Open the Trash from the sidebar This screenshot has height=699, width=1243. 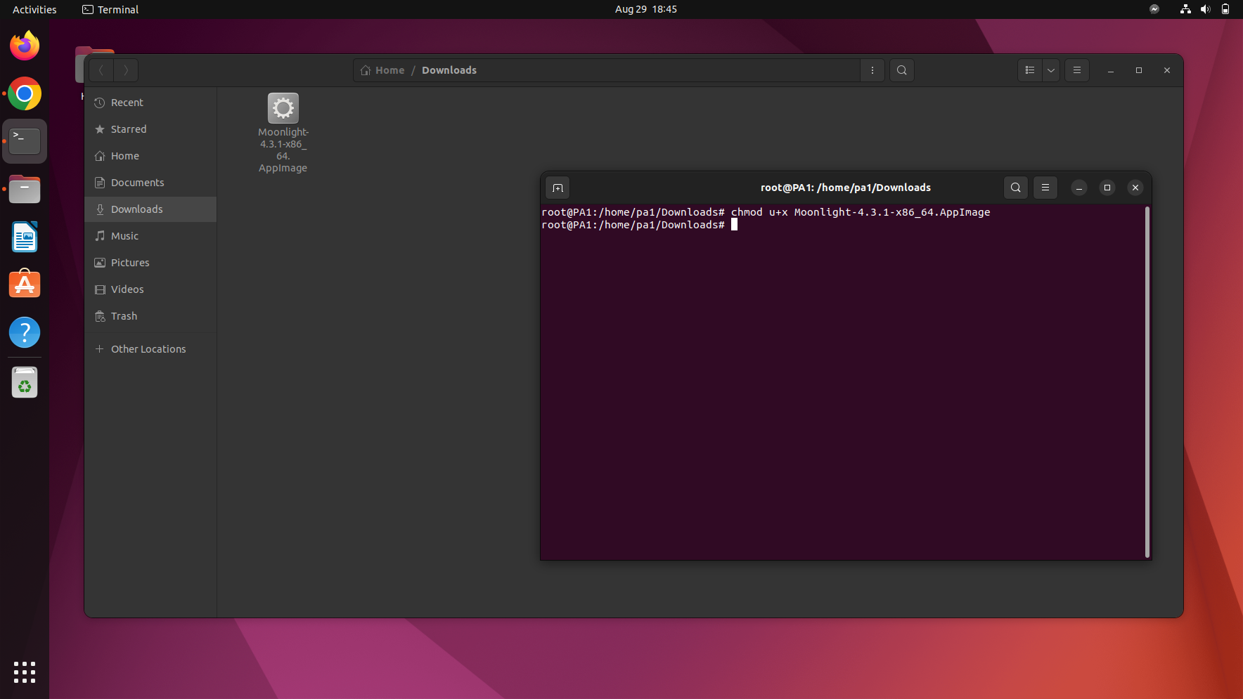pos(124,316)
